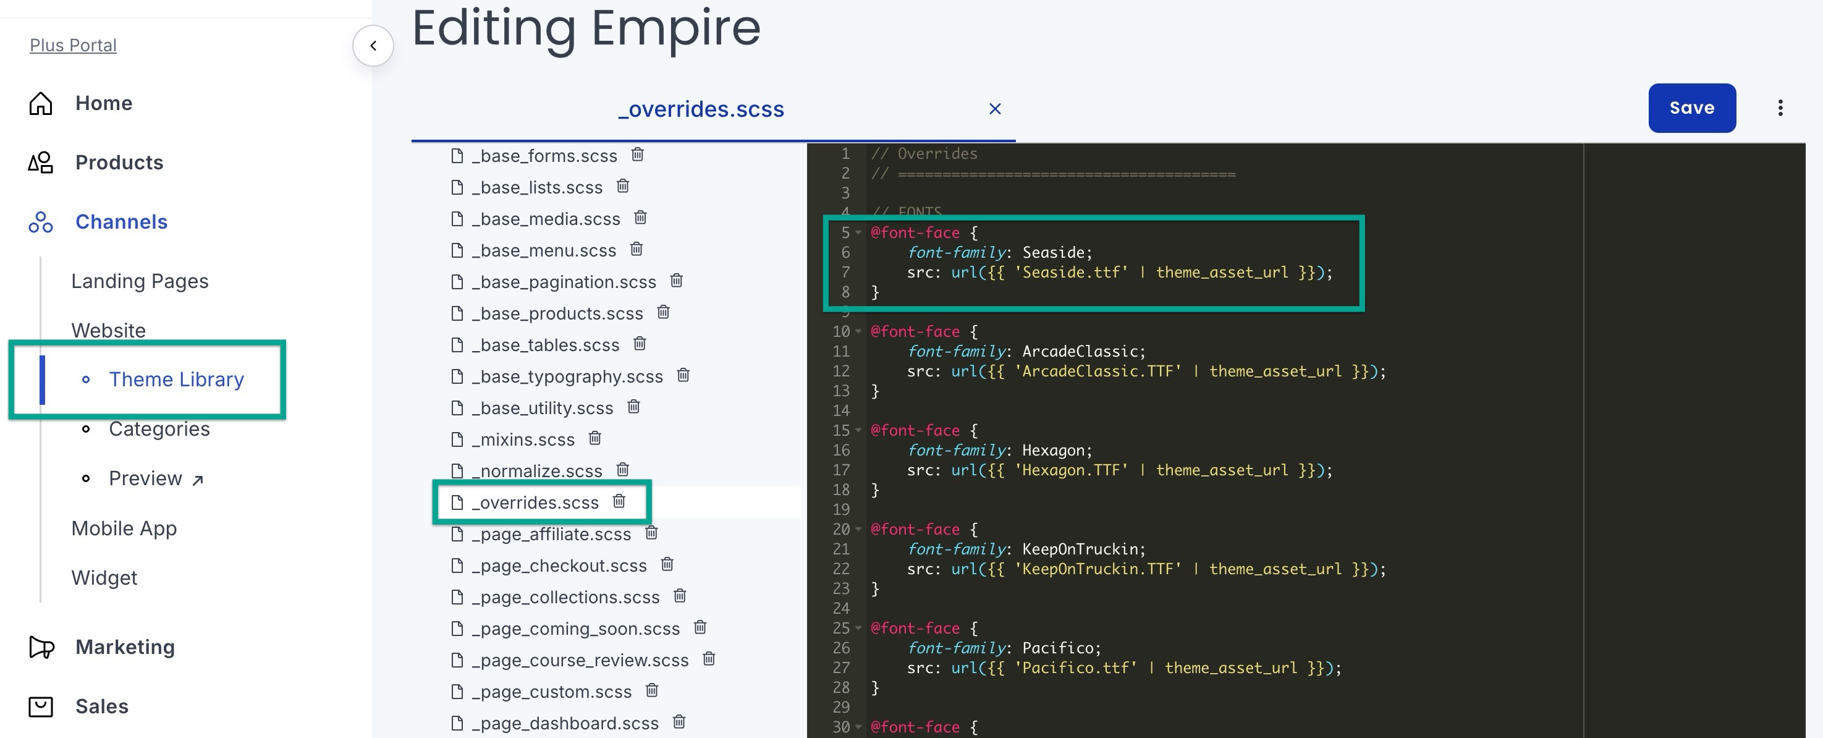This screenshot has width=1823, height=738.
Task: Delete _base_menu.scss with trash icon
Action: pyautogui.click(x=637, y=249)
